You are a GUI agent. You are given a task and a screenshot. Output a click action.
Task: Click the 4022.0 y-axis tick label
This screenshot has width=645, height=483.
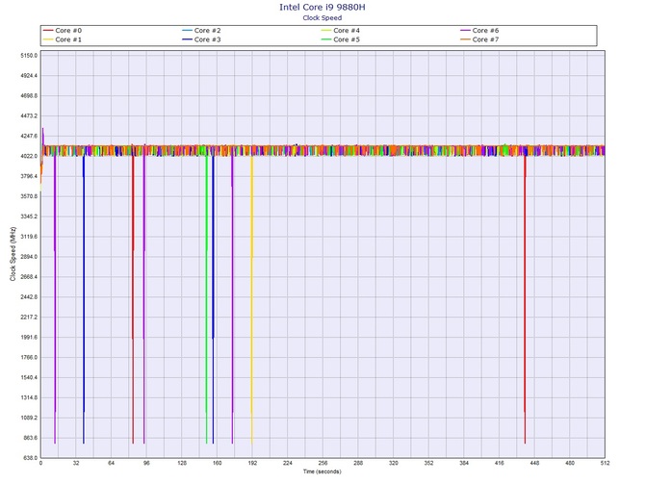(x=29, y=156)
